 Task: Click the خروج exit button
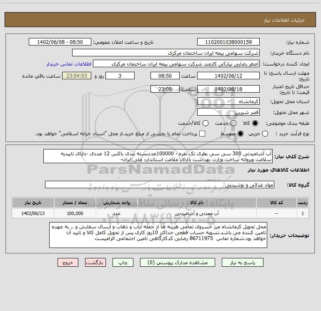[x=68, y=263]
